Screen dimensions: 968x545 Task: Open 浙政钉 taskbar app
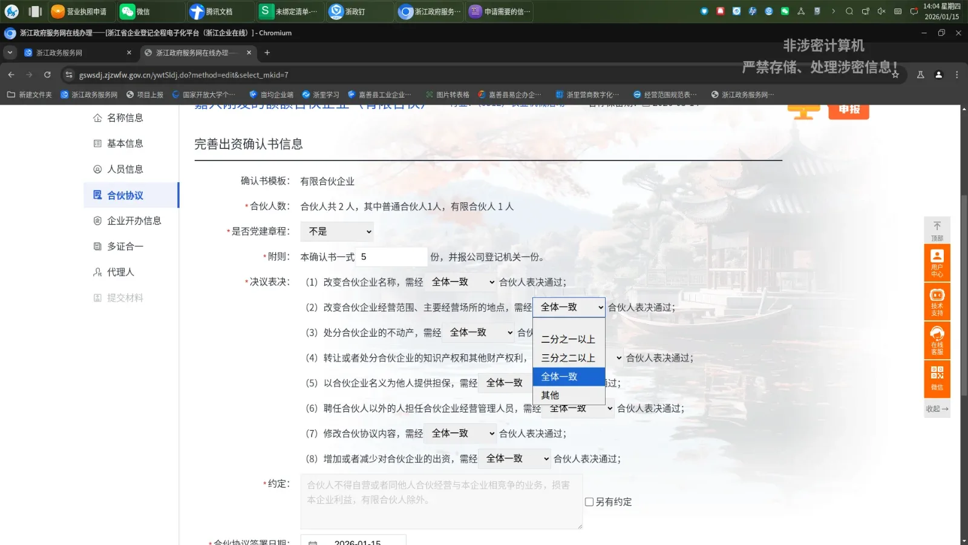(x=360, y=12)
